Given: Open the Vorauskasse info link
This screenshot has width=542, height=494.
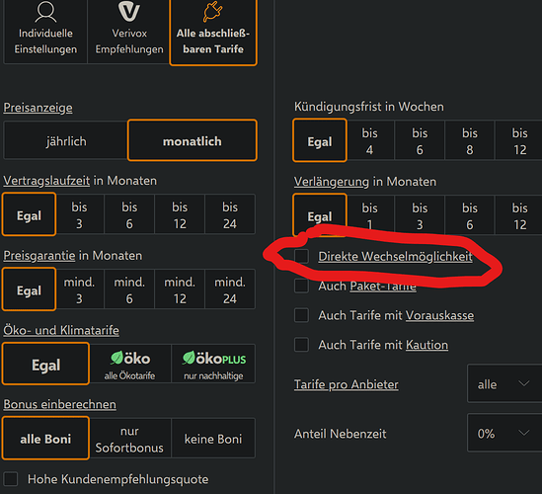Looking at the screenshot, I should (x=439, y=315).
